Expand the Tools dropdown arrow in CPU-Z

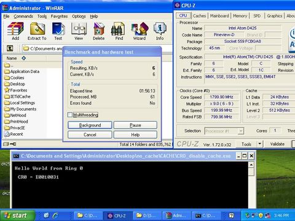pos(260,144)
